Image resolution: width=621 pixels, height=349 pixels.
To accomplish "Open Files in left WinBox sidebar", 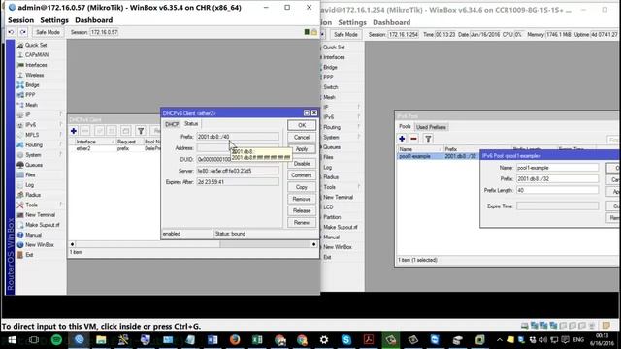I will click(x=30, y=174).
